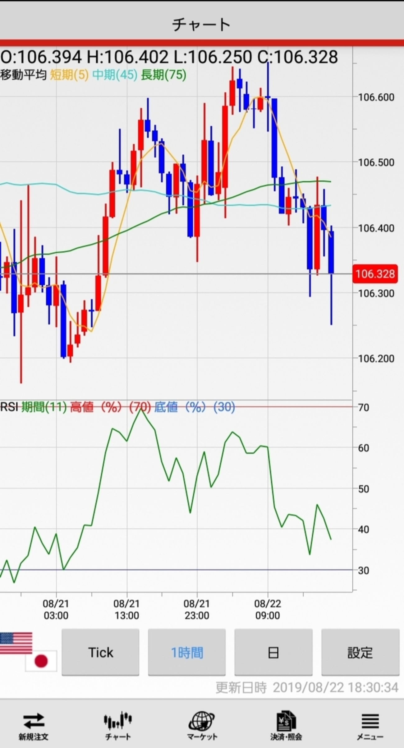Tap the 08/22 09:00 time axis label
Image resolution: width=404 pixels, height=748 pixels.
[x=268, y=609]
